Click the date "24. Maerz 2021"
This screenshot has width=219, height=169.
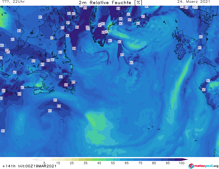(194, 2)
